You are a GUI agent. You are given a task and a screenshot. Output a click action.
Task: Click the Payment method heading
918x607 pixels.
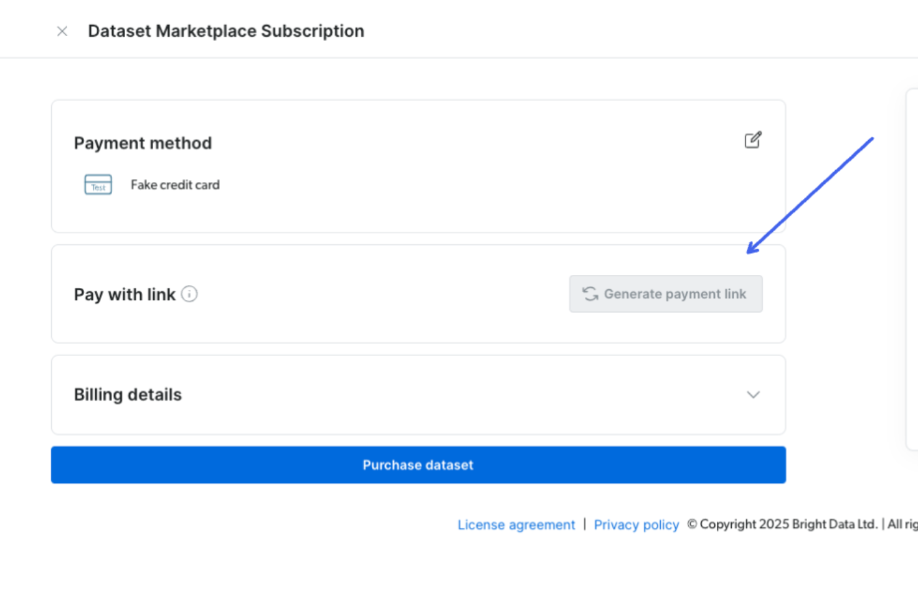tap(143, 143)
